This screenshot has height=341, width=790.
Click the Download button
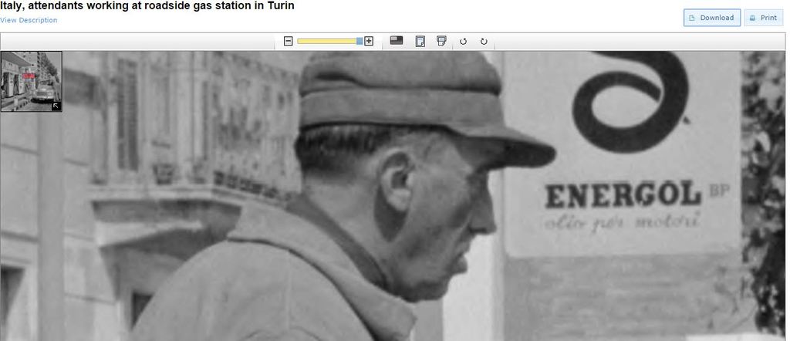coord(712,18)
